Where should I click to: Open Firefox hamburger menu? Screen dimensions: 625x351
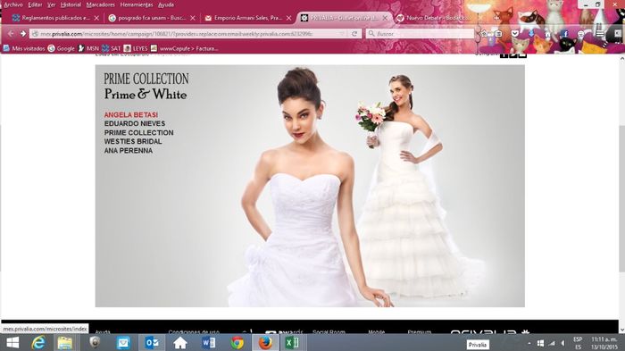600,34
